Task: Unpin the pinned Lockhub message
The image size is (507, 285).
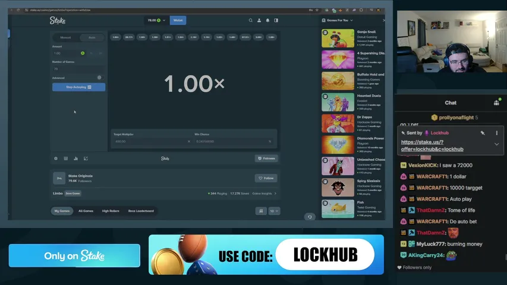Action: coord(483,133)
